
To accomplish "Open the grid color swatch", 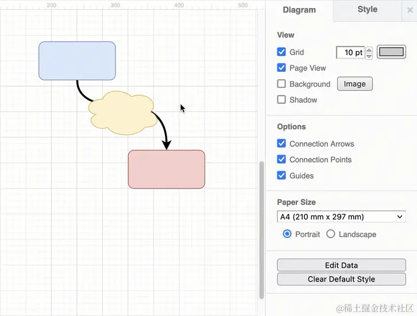I will point(391,52).
